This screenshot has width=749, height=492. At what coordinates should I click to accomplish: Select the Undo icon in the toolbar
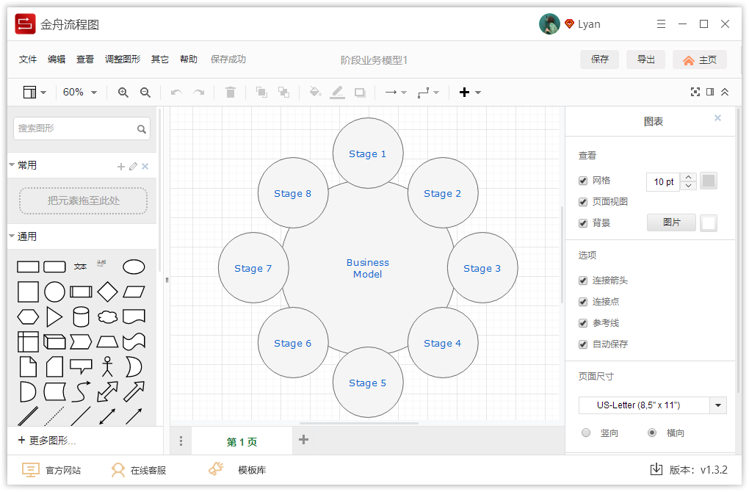click(176, 92)
